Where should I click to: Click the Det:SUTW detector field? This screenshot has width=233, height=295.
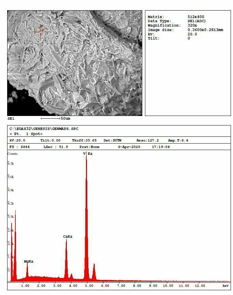112,141
